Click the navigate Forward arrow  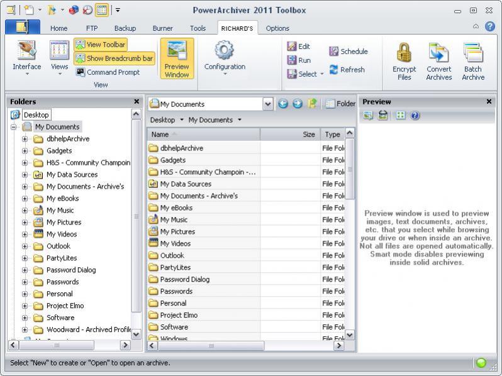click(x=298, y=104)
